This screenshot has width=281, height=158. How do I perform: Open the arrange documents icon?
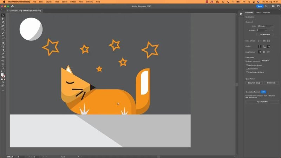coord(273,6)
